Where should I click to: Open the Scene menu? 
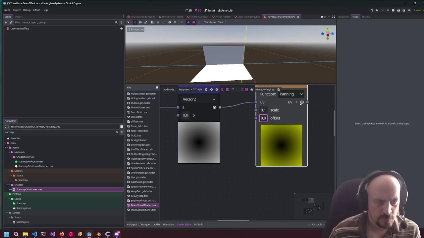(x=7, y=10)
